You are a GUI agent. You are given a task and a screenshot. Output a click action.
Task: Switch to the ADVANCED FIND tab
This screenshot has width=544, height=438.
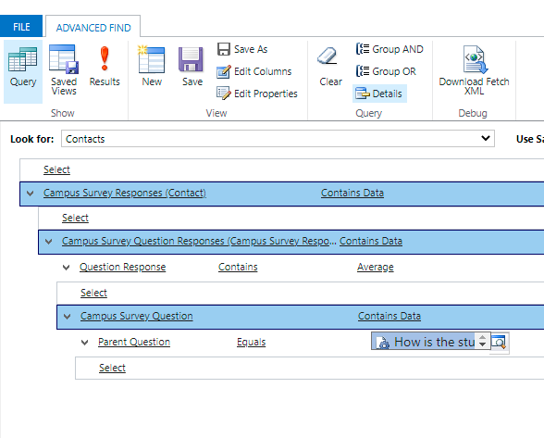(93, 28)
